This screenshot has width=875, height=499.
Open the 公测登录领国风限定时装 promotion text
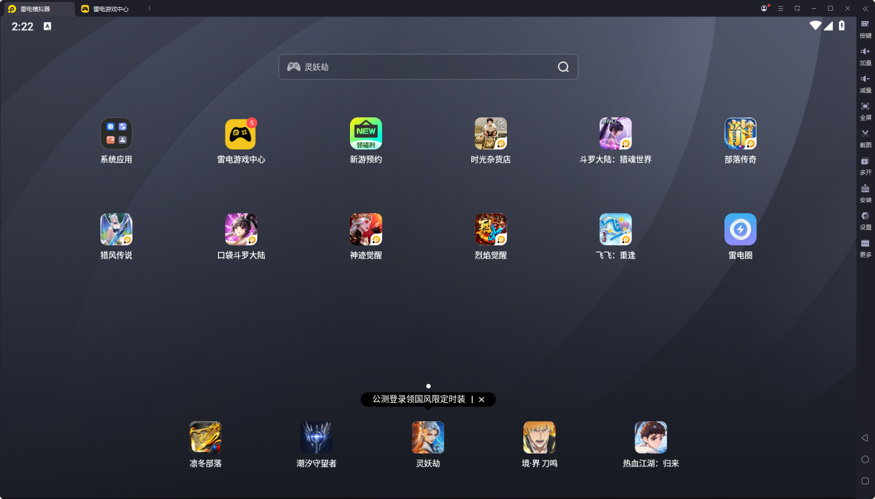point(419,399)
